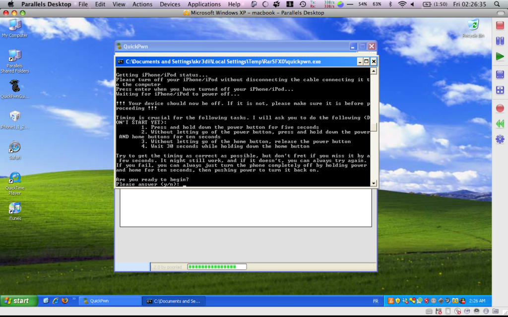Image resolution: width=508 pixels, height=317 pixels.
Task: Launch Internet Explorer from Quick Launch
Action: point(56,301)
